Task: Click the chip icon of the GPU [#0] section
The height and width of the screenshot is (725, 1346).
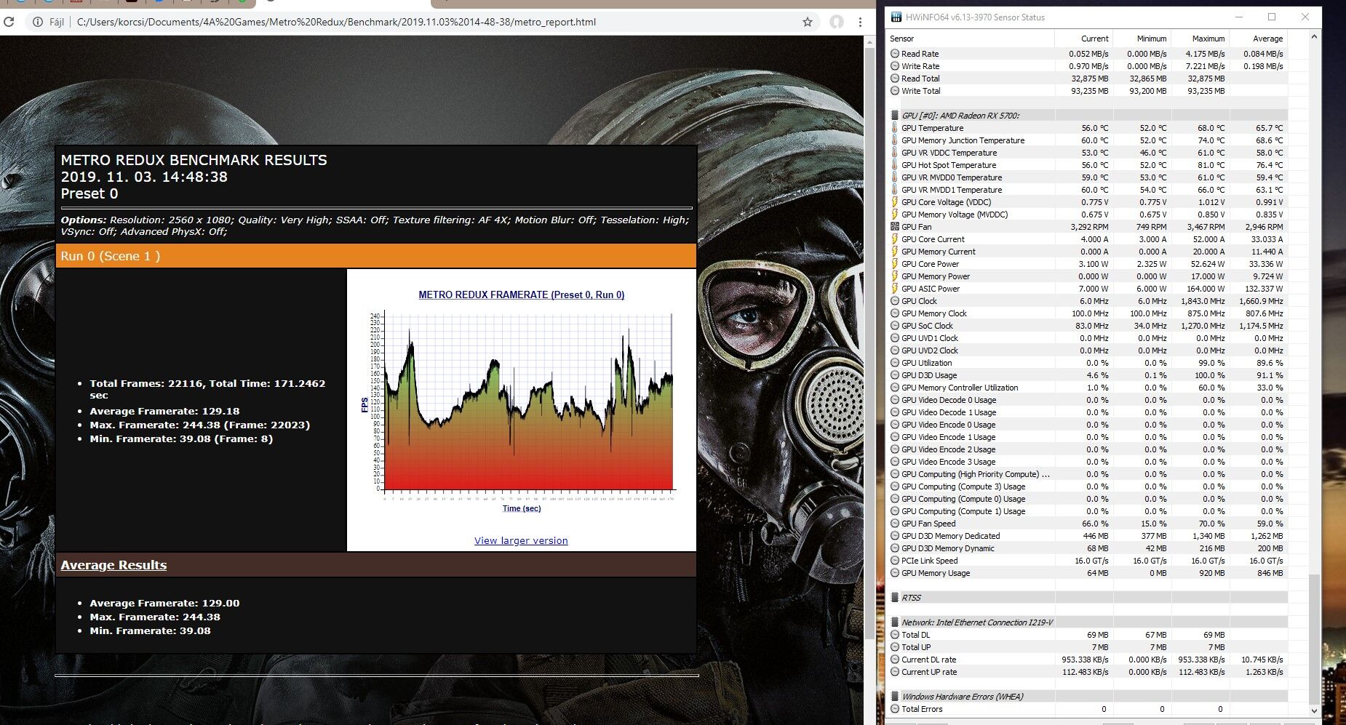Action: pos(895,116)
